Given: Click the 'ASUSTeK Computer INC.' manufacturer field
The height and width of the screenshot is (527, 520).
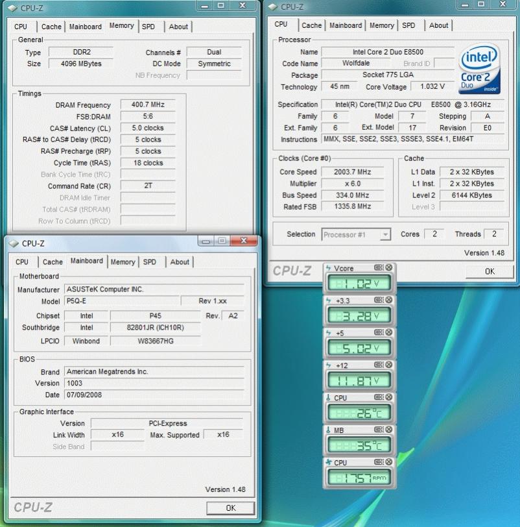Looking at the screenshot, I should (154, 289).
